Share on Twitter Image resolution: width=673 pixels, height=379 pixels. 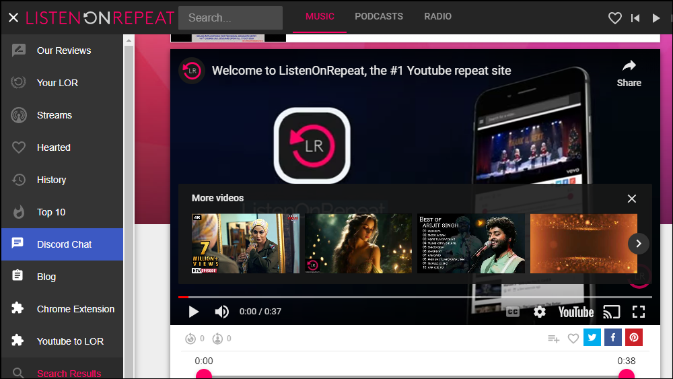(x=592, y=337)
